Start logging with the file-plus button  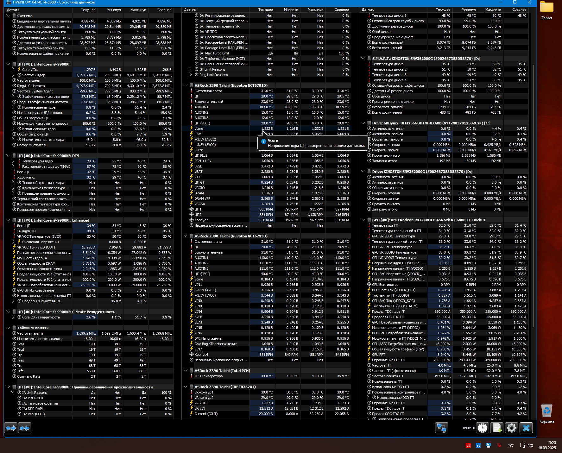click(497, 428)
